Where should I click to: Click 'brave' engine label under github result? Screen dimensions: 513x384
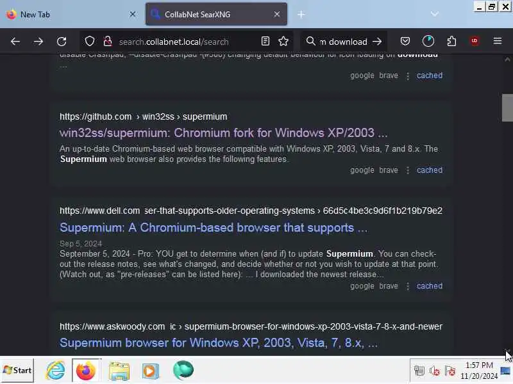389,170
